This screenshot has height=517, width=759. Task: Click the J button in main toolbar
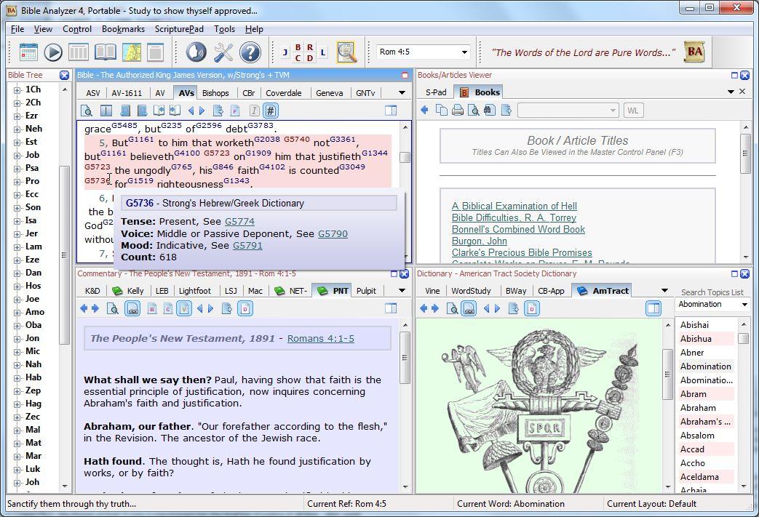[285, 52]
